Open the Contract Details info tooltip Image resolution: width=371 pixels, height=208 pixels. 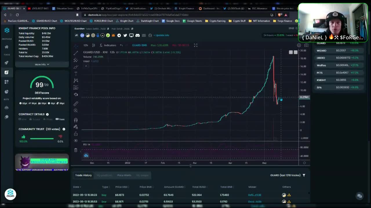click(x=47, y=114)
